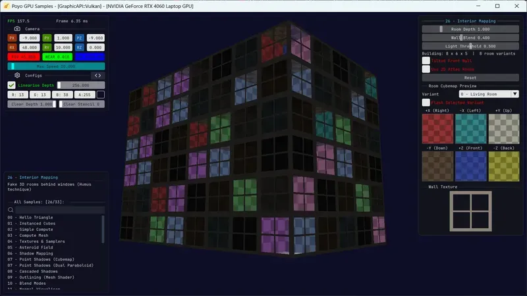This screenshot has width=527, height=296.
Task: Click the RY rotation label
Action: [x=47, y=47]
